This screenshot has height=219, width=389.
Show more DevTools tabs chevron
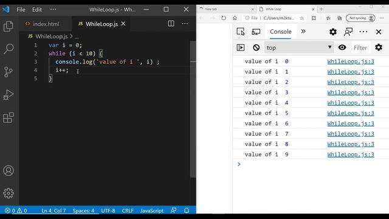303,31
